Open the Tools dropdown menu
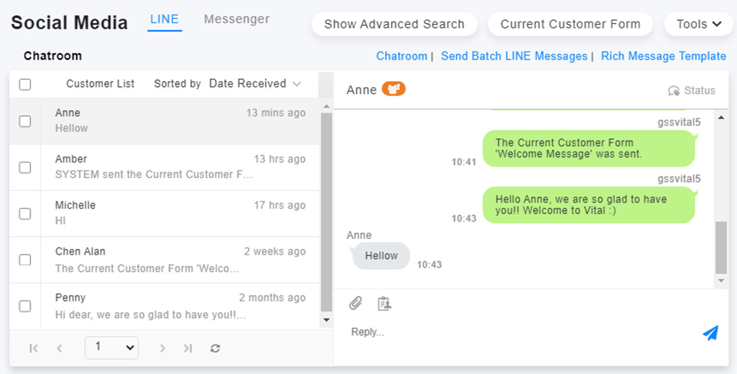Screen dimensions: 737x374 [x=699, y=24]
